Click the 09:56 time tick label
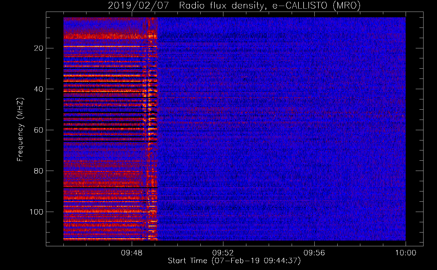The width and height of the screenshot is (437, 270). point(314,253)
